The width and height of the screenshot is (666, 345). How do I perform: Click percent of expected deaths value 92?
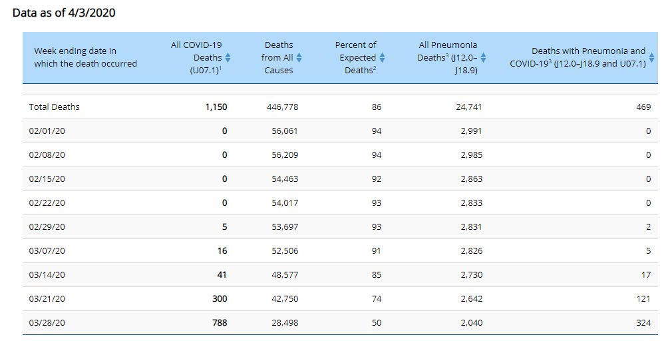pos(377,178)
